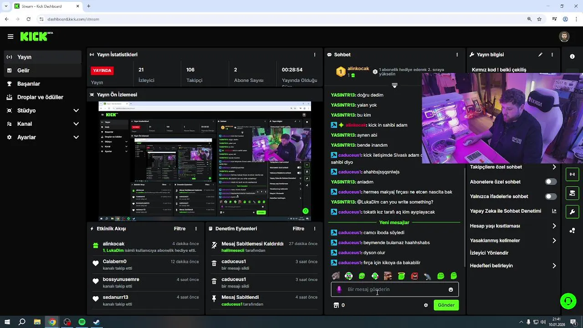
Task: Open a new browser tab
Action: tap(88, 6)
